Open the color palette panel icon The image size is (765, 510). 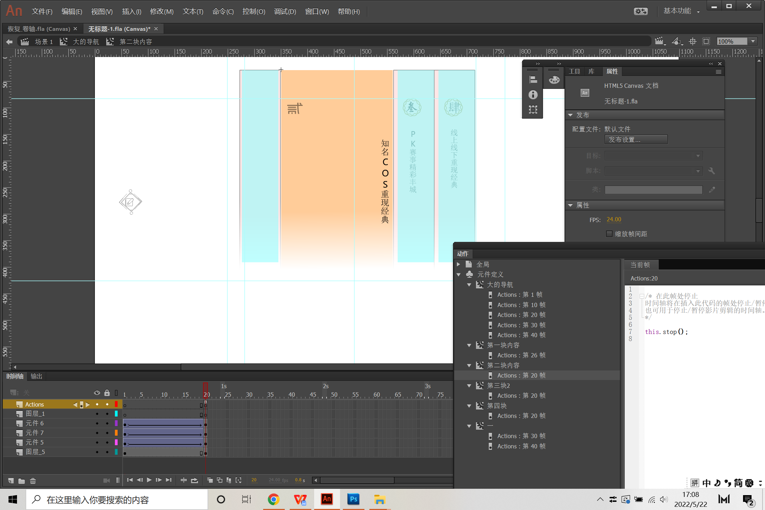pyautogui.click(x=554, y=80)
